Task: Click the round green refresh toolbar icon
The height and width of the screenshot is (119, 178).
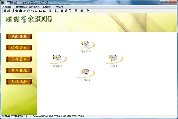Action: [x=66, y=11]
